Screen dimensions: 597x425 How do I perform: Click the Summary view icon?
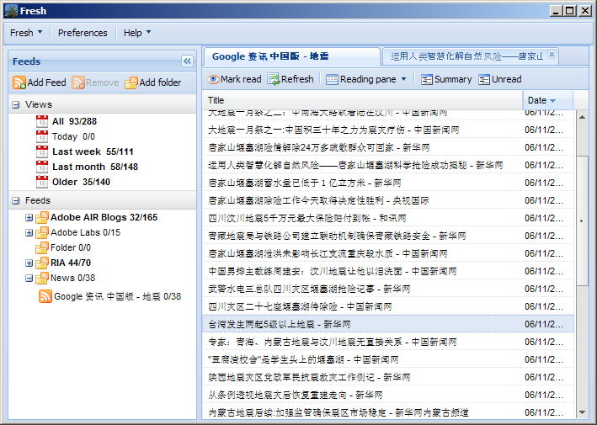pyautogui.click(x=426, y=79)
